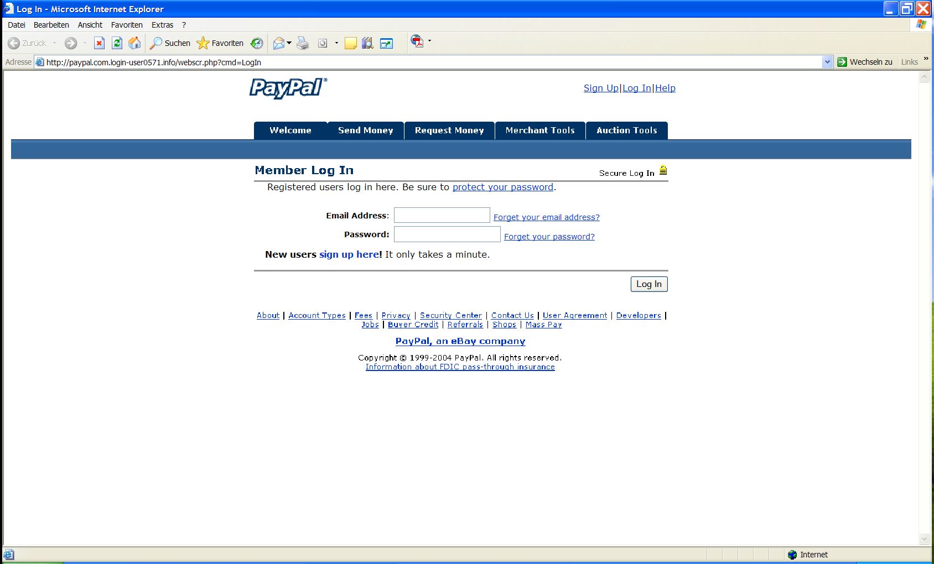
Task: Click the Research books icon
Action: point(367,43)
